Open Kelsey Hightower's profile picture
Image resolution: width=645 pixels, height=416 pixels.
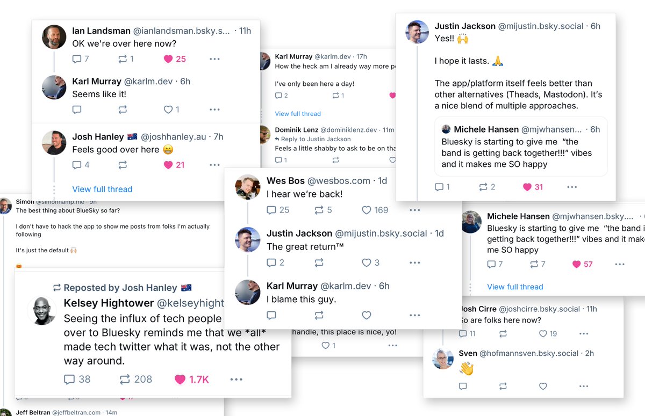[41, 310]
